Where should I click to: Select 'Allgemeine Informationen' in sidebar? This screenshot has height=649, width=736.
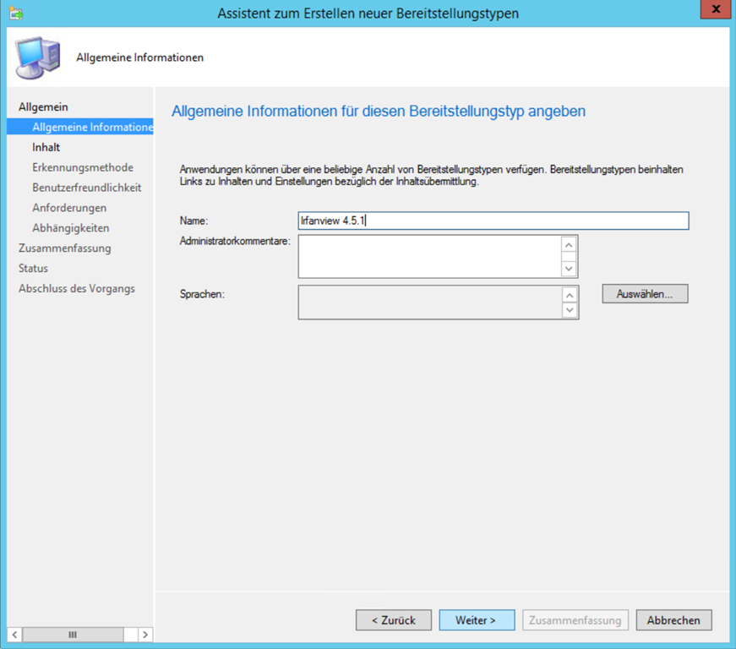click(x=92, y=128)
